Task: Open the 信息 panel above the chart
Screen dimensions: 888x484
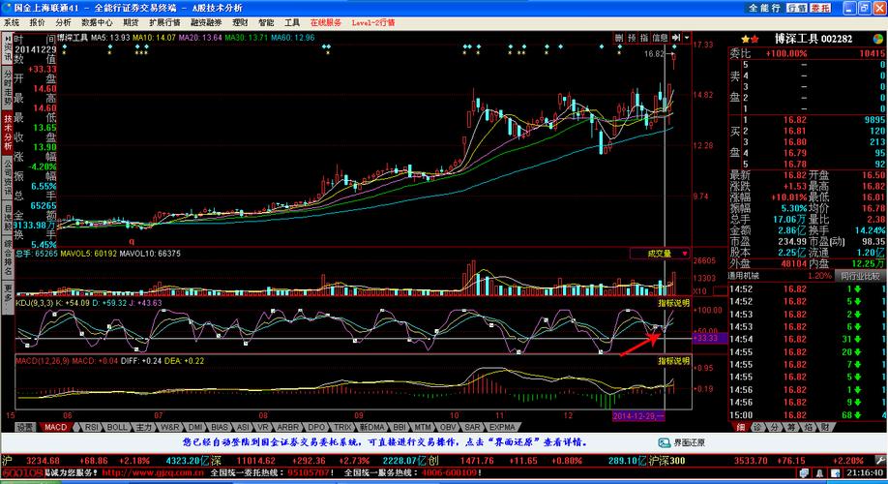Action: click(x=660, y=38)
